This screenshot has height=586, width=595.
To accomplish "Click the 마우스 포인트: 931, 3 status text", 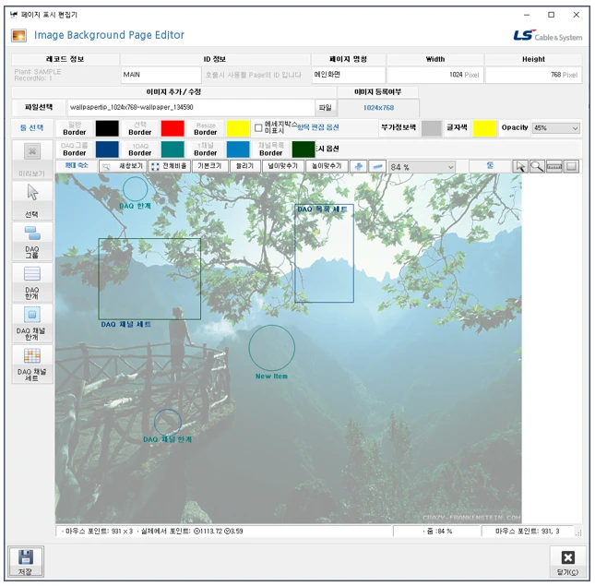I will (x=527, y=532).
